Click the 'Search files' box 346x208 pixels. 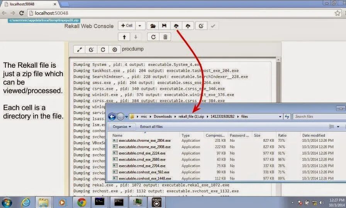(x=319, y=117)
